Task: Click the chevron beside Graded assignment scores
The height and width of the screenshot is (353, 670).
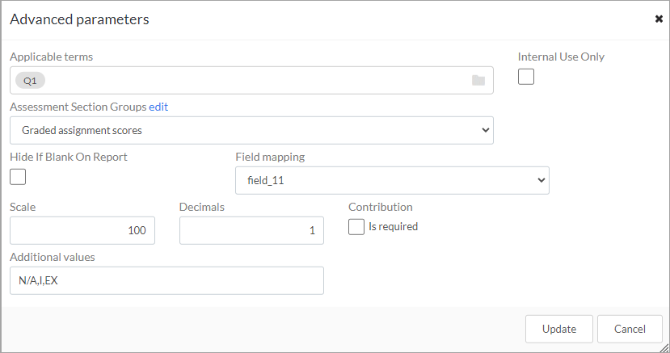Action: (x=486, y=130)
